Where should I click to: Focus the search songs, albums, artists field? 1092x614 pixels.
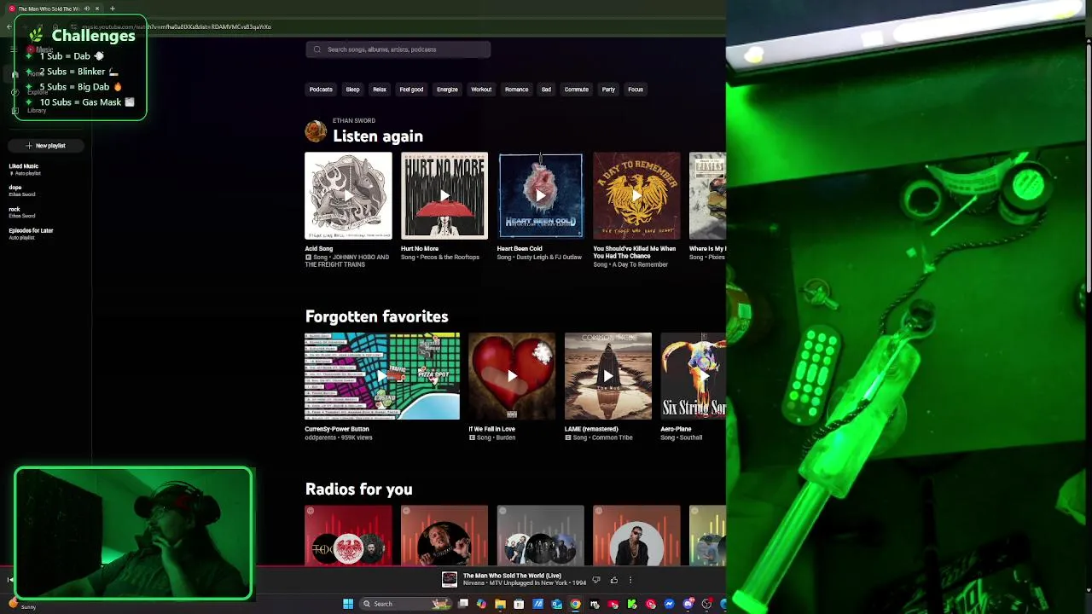tap(398, 49)
